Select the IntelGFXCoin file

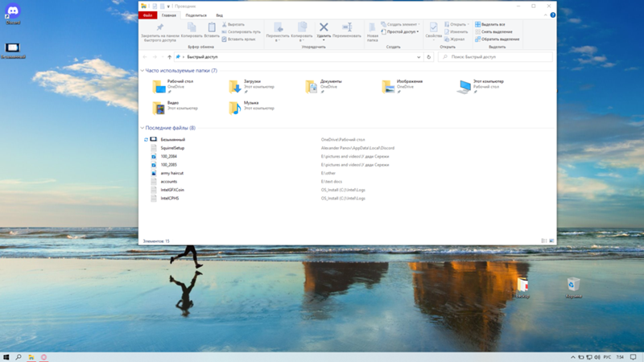172,190
